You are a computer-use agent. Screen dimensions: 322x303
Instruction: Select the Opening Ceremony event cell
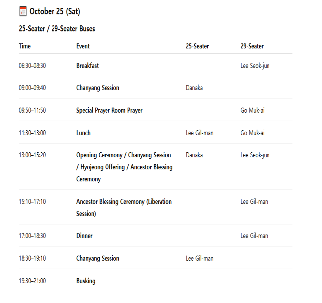(x=124, y=167)
